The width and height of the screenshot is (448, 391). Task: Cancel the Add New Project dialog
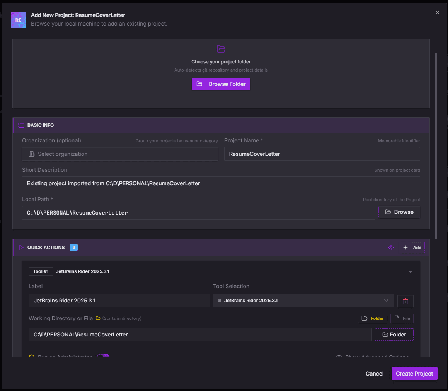click(x=374, y=374)
